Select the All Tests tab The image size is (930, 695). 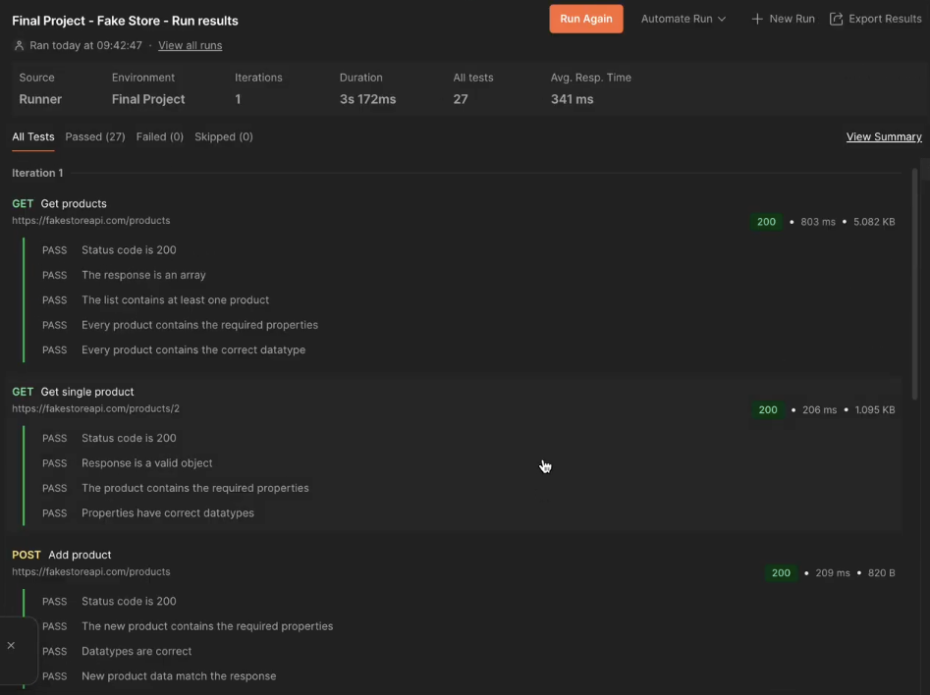pyautogui.click(x=33, y=137)
